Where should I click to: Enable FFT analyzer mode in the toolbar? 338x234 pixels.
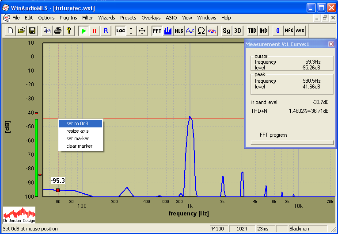[x=157, y=31]
